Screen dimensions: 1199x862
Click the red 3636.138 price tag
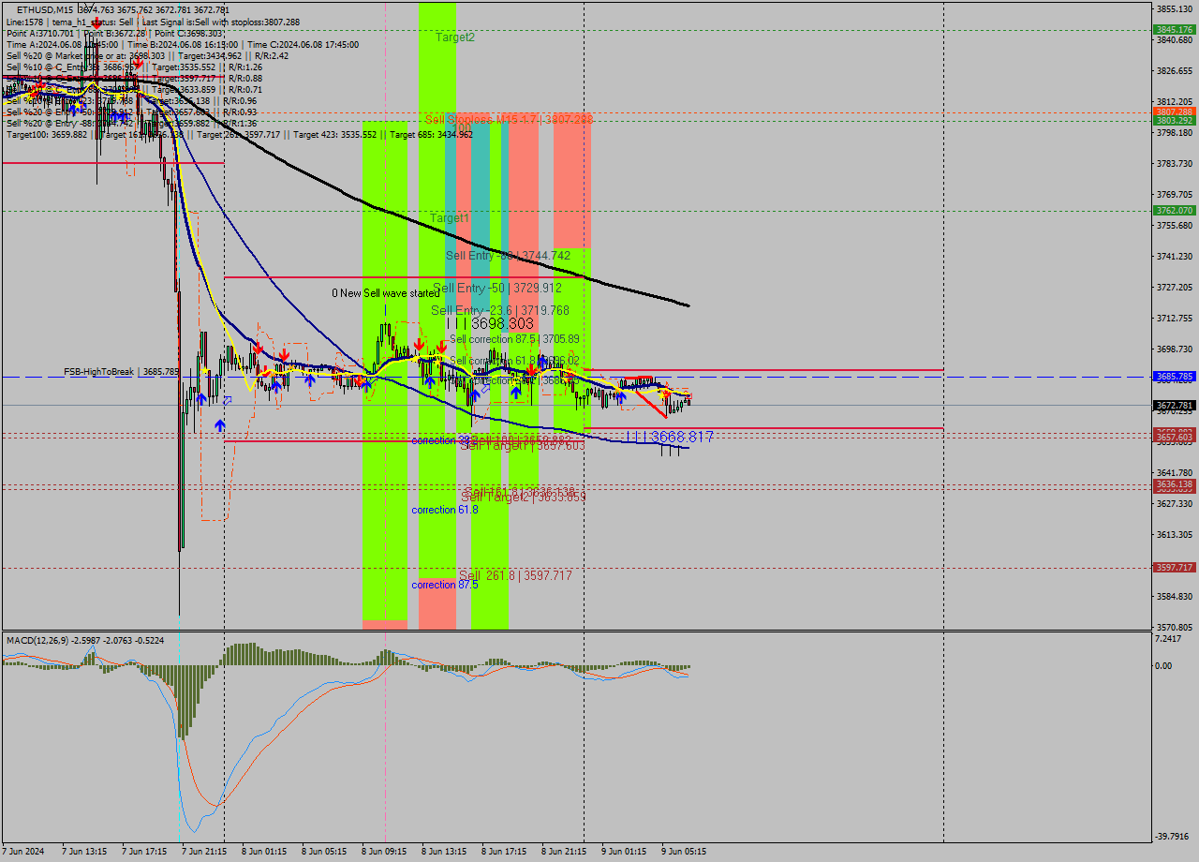tap(1174, 484)
